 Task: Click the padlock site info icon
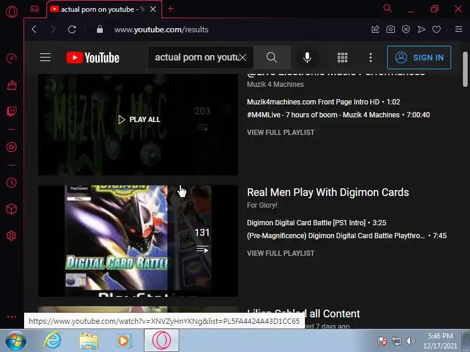(x=100, y=29)
